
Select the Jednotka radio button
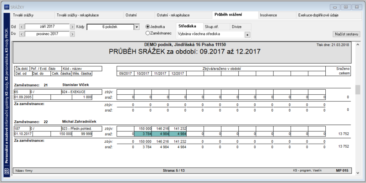[156, 27]
